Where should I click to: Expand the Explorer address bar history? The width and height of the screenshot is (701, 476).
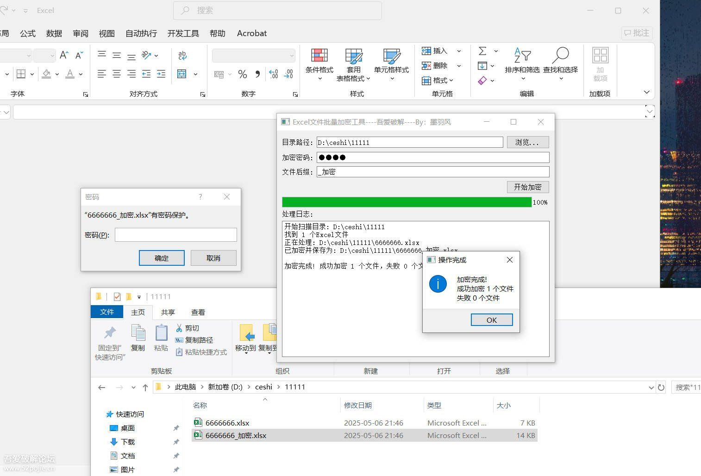(x=651, y=388)
